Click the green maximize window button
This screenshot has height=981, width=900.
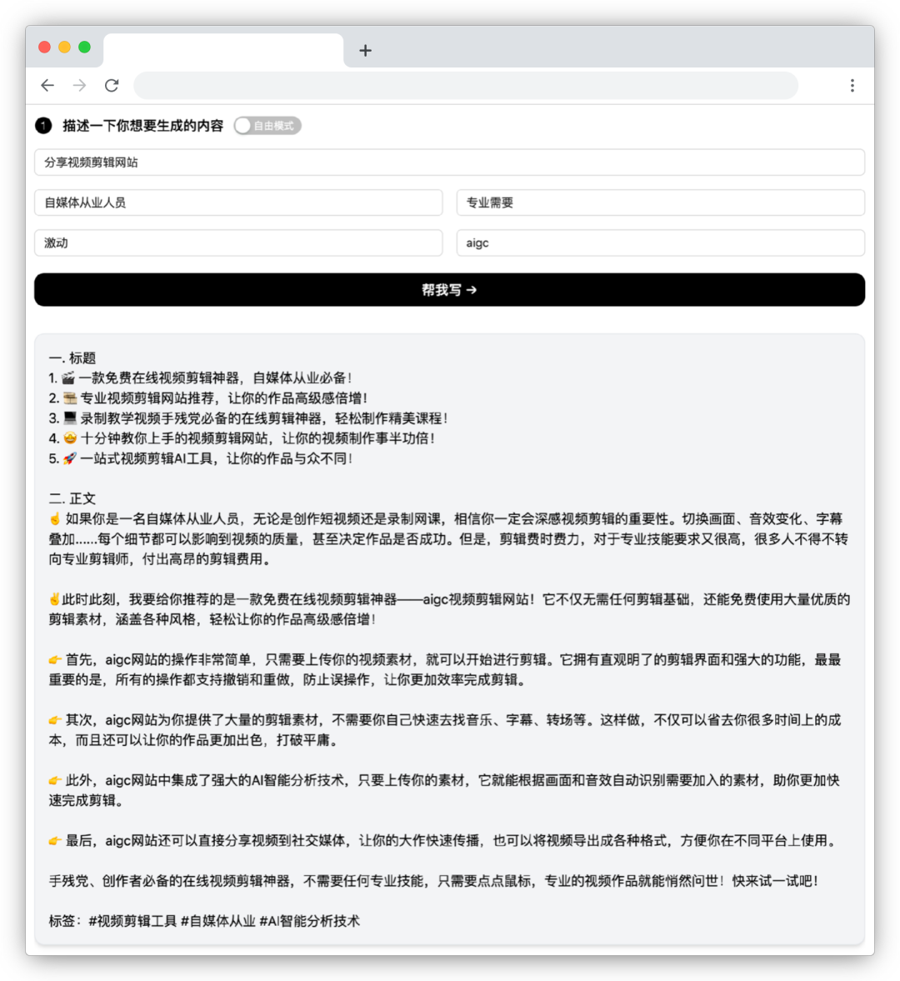pos(84,48)
